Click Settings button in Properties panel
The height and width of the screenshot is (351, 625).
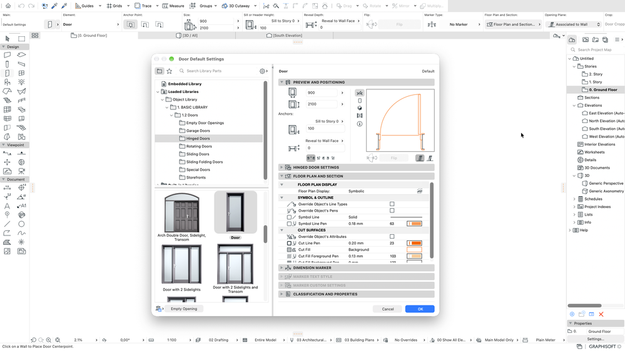point(595,339)
